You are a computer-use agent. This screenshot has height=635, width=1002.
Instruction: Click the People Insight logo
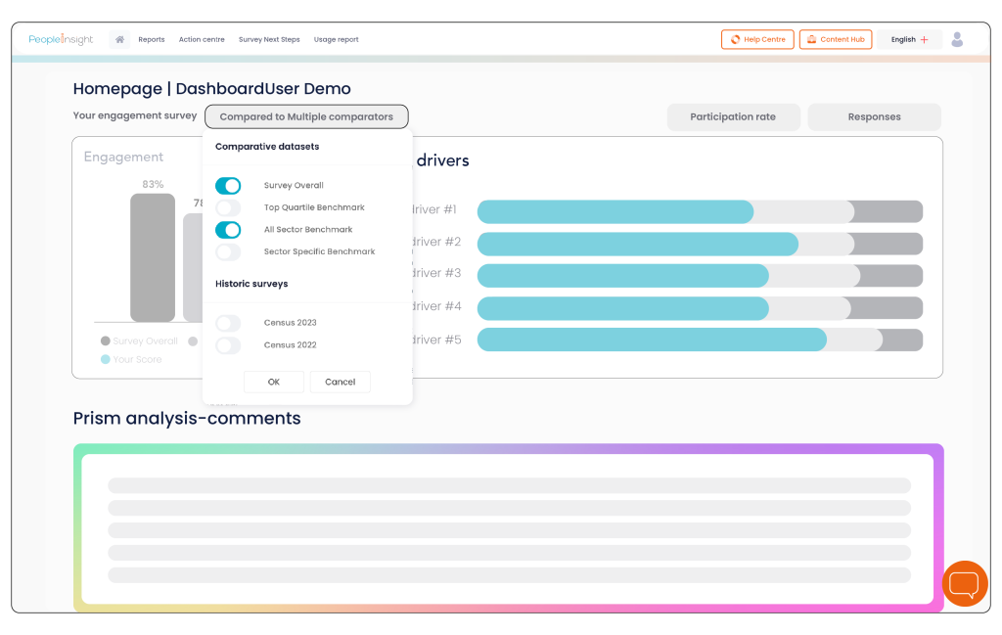pyautogui.click(x=61, y=40)
